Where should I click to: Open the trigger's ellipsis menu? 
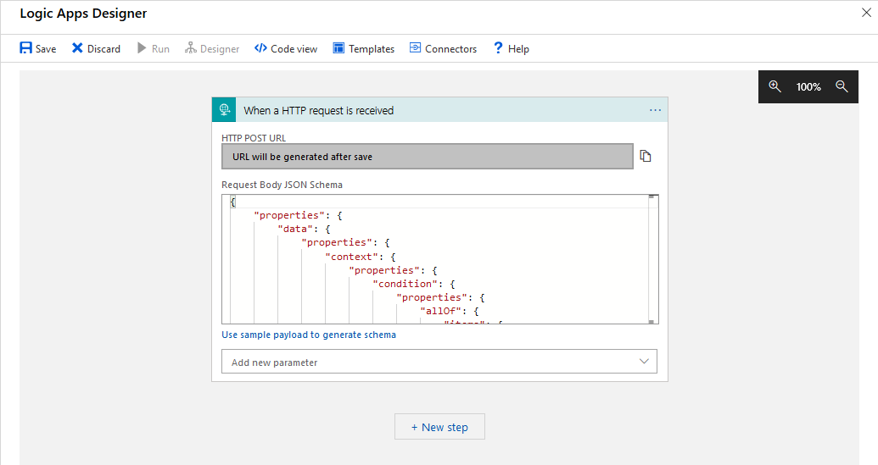(655, 110)
